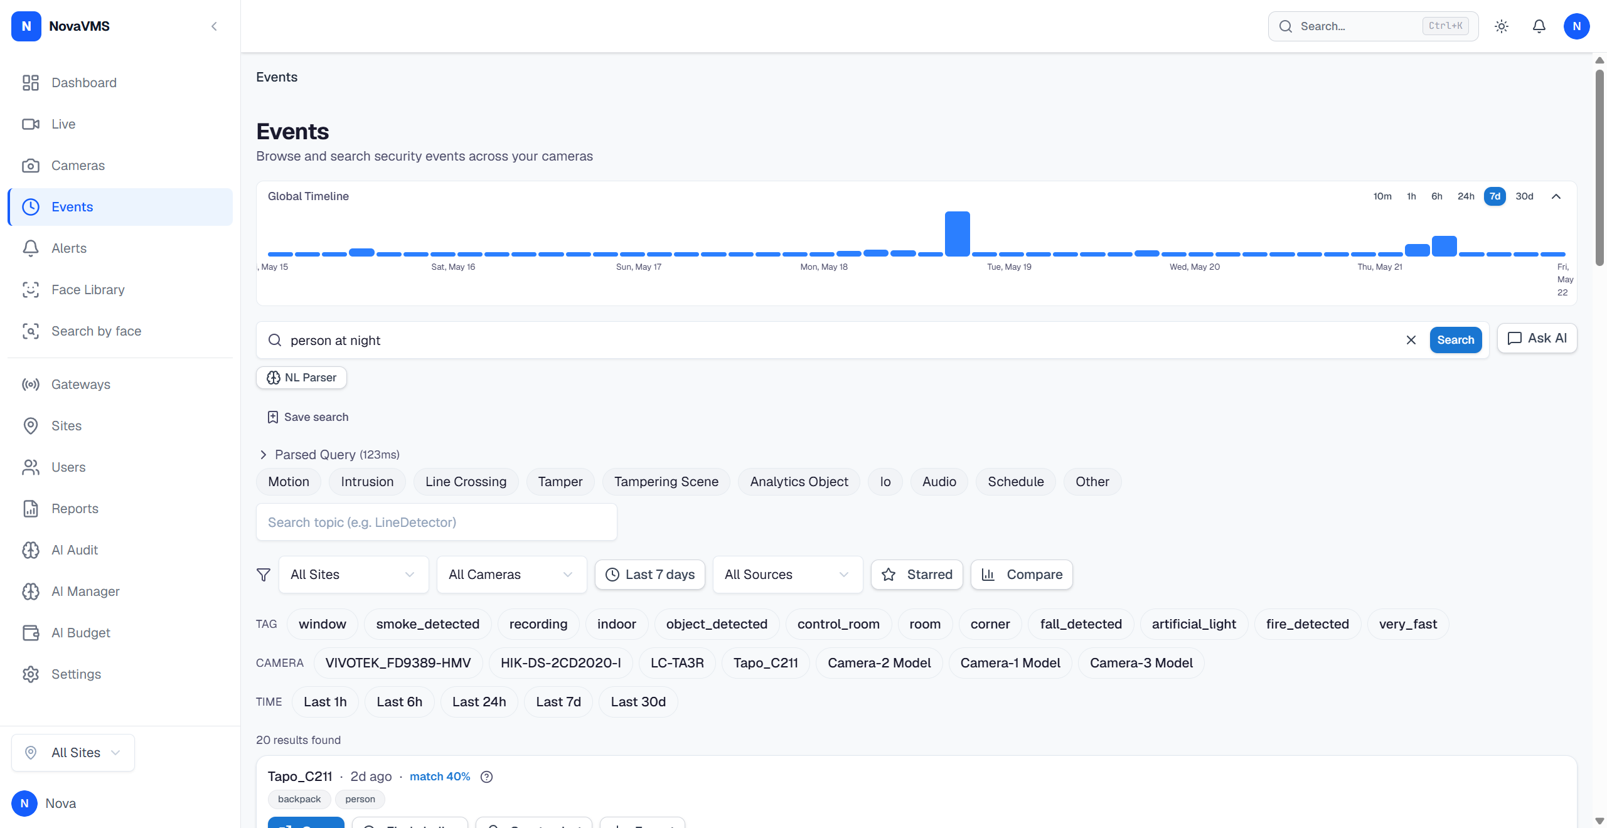Open the Dashboard page
The height and width of the screenshot is (828, 1607).
120,83
